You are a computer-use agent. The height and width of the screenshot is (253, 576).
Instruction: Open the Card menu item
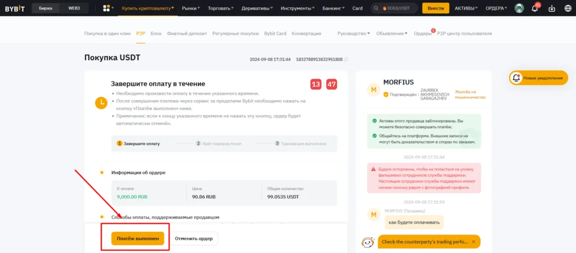tap(357, 8)
